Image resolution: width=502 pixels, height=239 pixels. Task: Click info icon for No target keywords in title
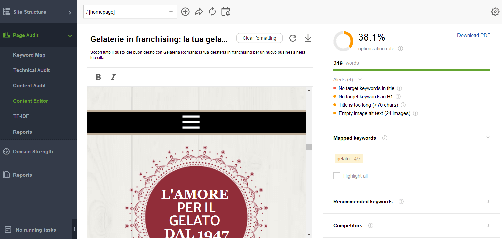(399, 88)
